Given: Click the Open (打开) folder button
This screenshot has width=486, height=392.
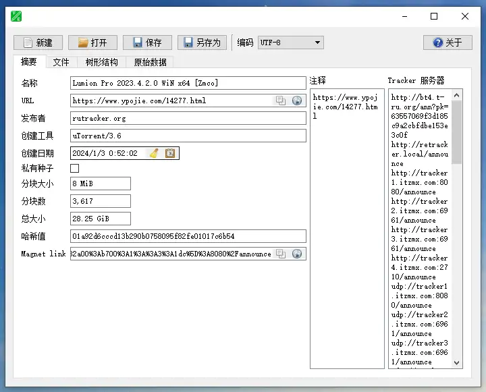Looking at the screenshot, I should tap(92, 43).
